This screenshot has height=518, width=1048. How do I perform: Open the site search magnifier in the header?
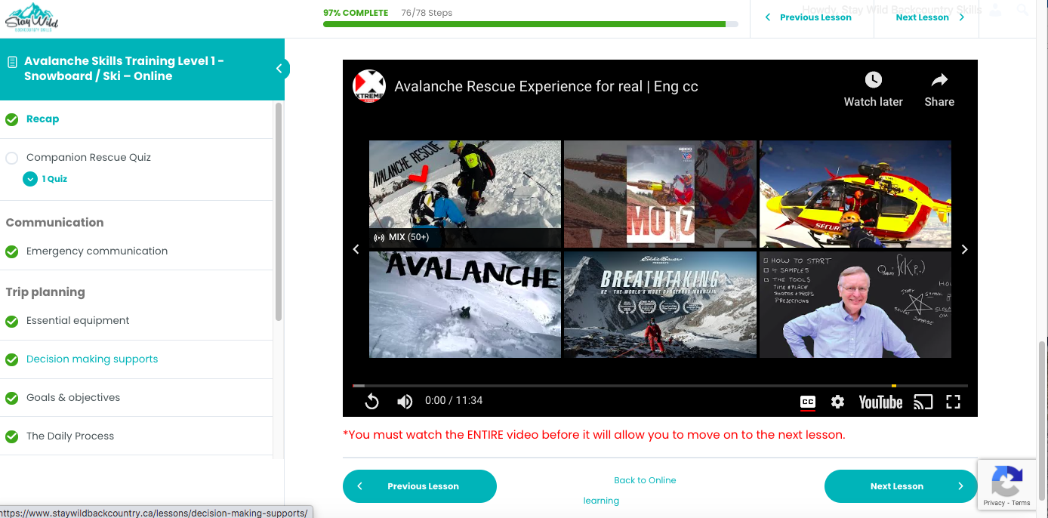[1022, 10]
